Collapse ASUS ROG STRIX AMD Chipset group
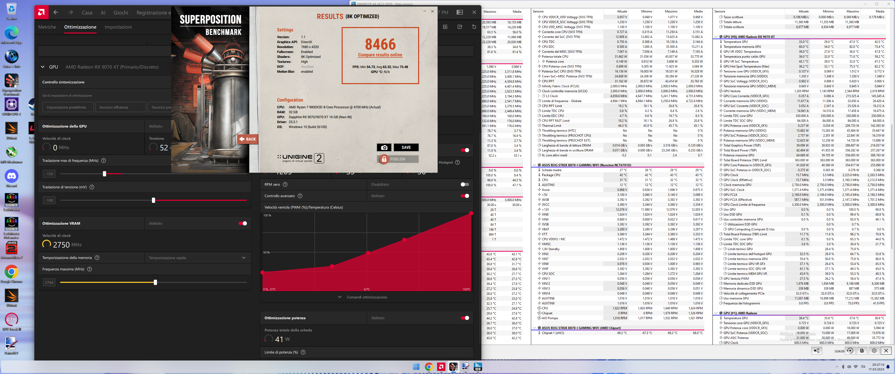895x374 pixels. 534,328
